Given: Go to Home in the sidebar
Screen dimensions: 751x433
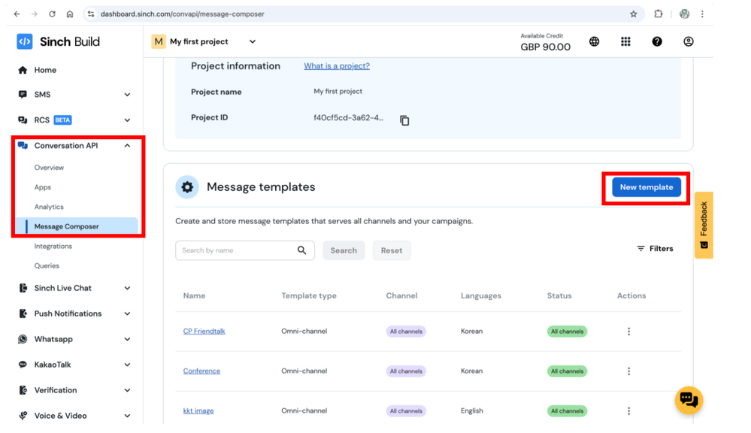Looking at the screenshot, I should 44,70.
